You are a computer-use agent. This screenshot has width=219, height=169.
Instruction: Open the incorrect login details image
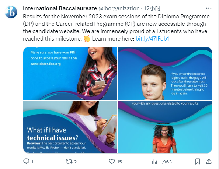[165, 73]
